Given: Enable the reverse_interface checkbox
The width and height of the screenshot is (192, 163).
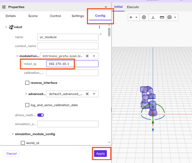Looking at the screenshot, I should pos(27,83).
